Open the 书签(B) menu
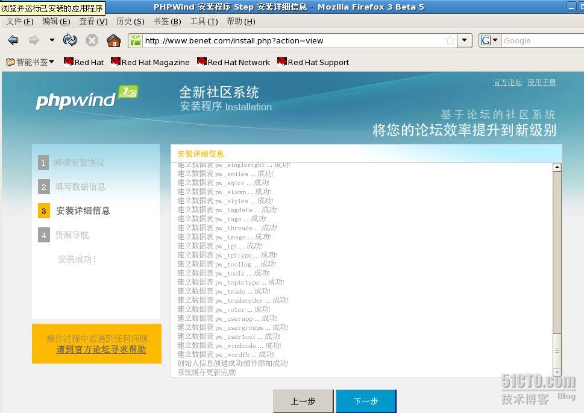The height and width of the screenshot is (413, 584). tap(167, 21)
